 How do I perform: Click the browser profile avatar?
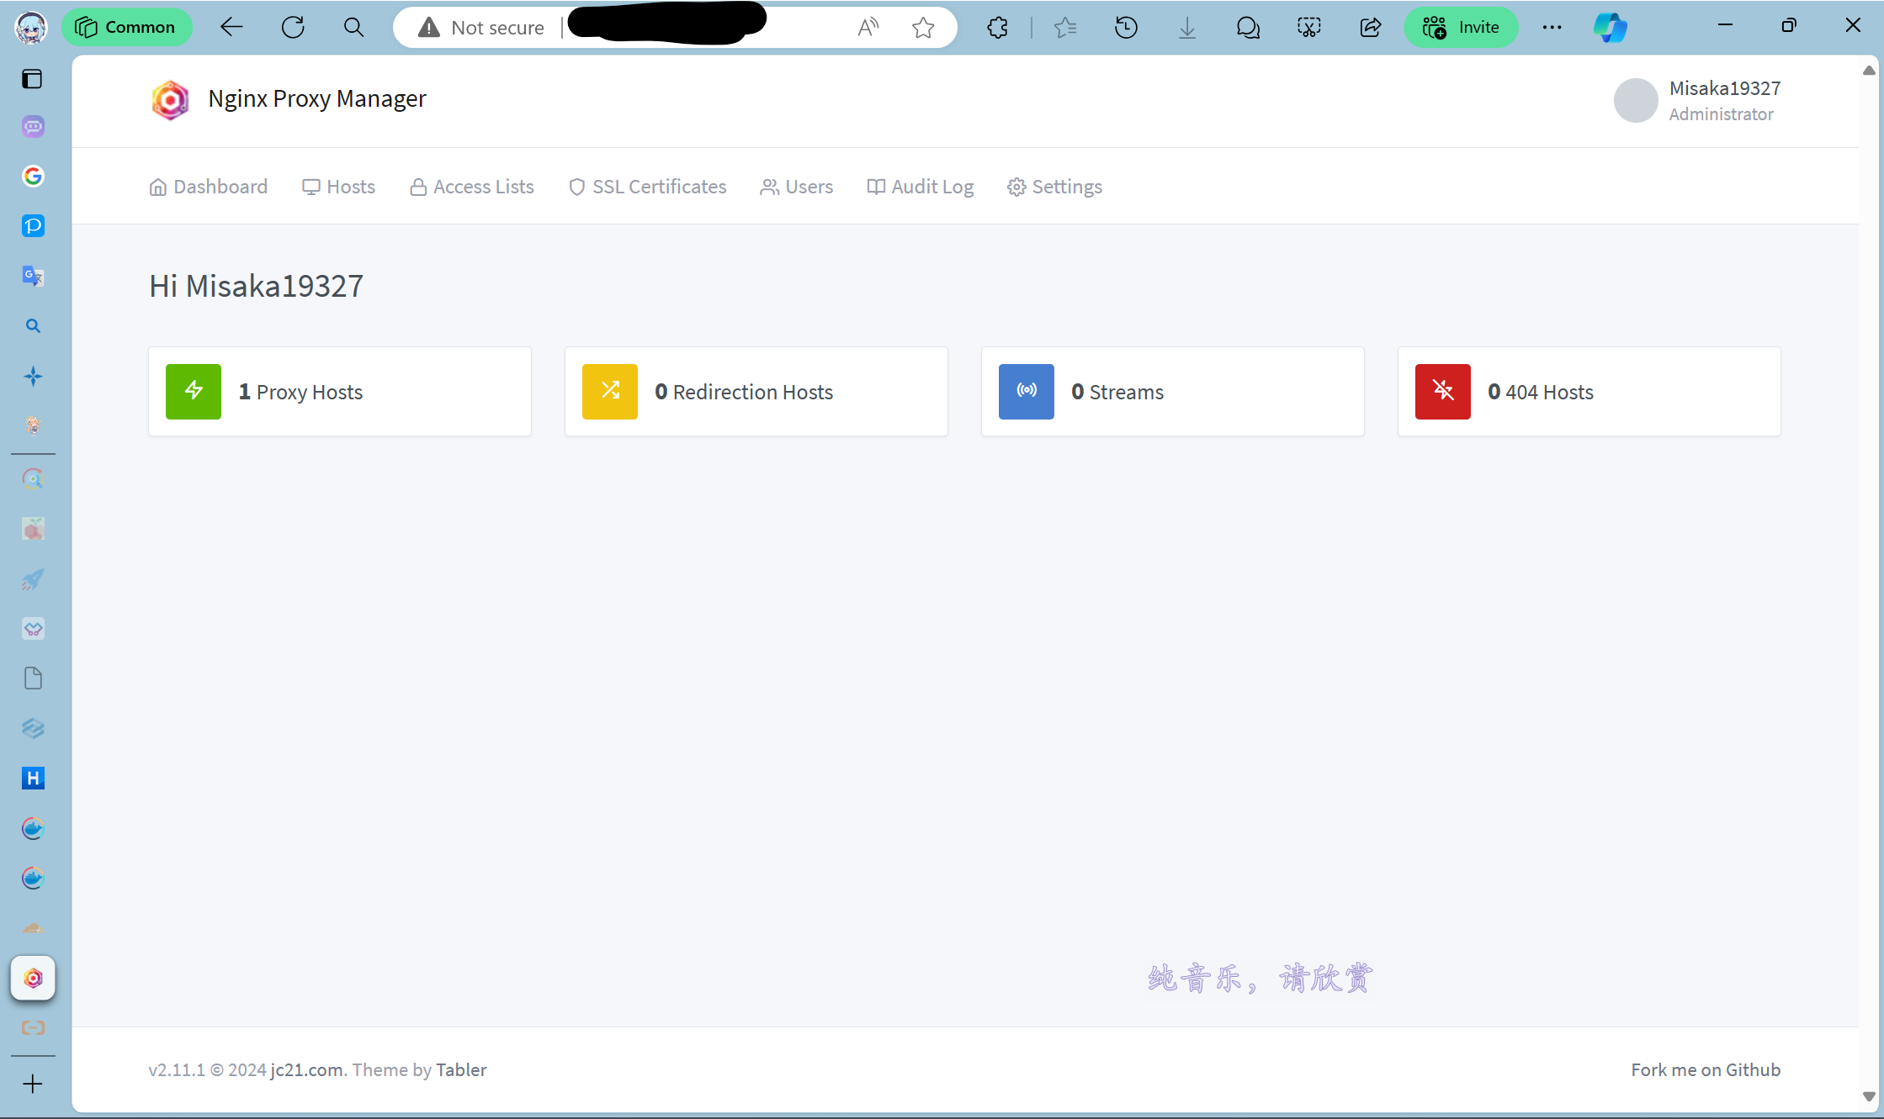pos(31,27)
